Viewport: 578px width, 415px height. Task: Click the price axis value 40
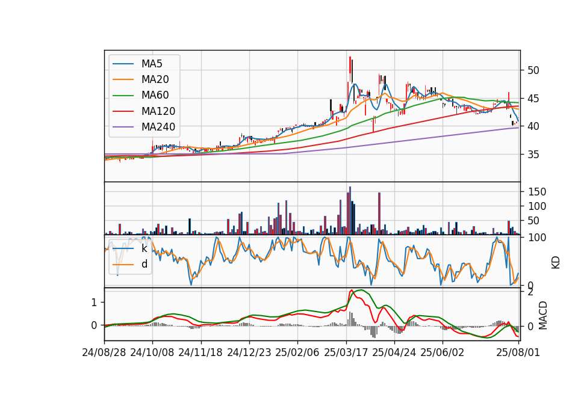click(x=533, y=126)
